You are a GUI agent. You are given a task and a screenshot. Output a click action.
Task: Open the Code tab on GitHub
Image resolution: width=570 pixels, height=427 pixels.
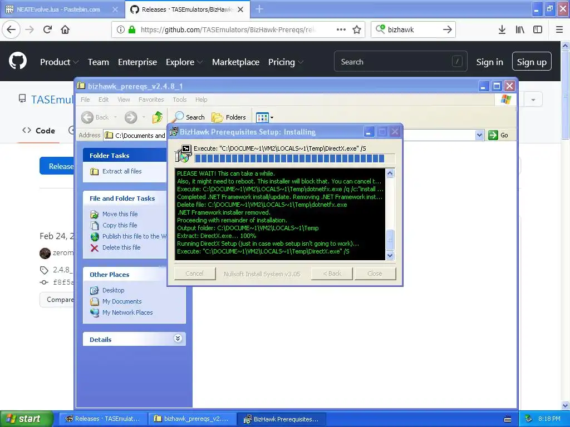[x=38, y=131]
